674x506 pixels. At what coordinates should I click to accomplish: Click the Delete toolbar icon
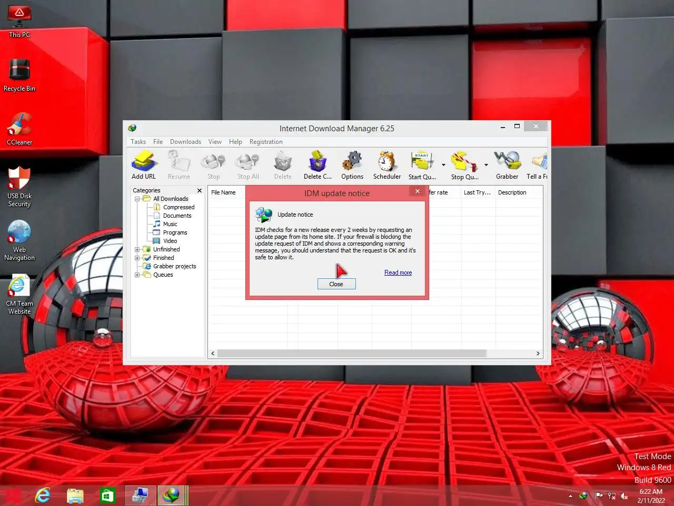point(283,165)
